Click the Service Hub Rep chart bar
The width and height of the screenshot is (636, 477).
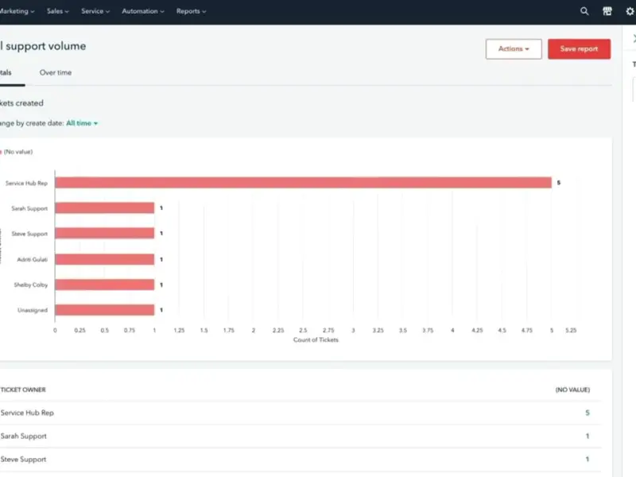[x=302, y=183]
